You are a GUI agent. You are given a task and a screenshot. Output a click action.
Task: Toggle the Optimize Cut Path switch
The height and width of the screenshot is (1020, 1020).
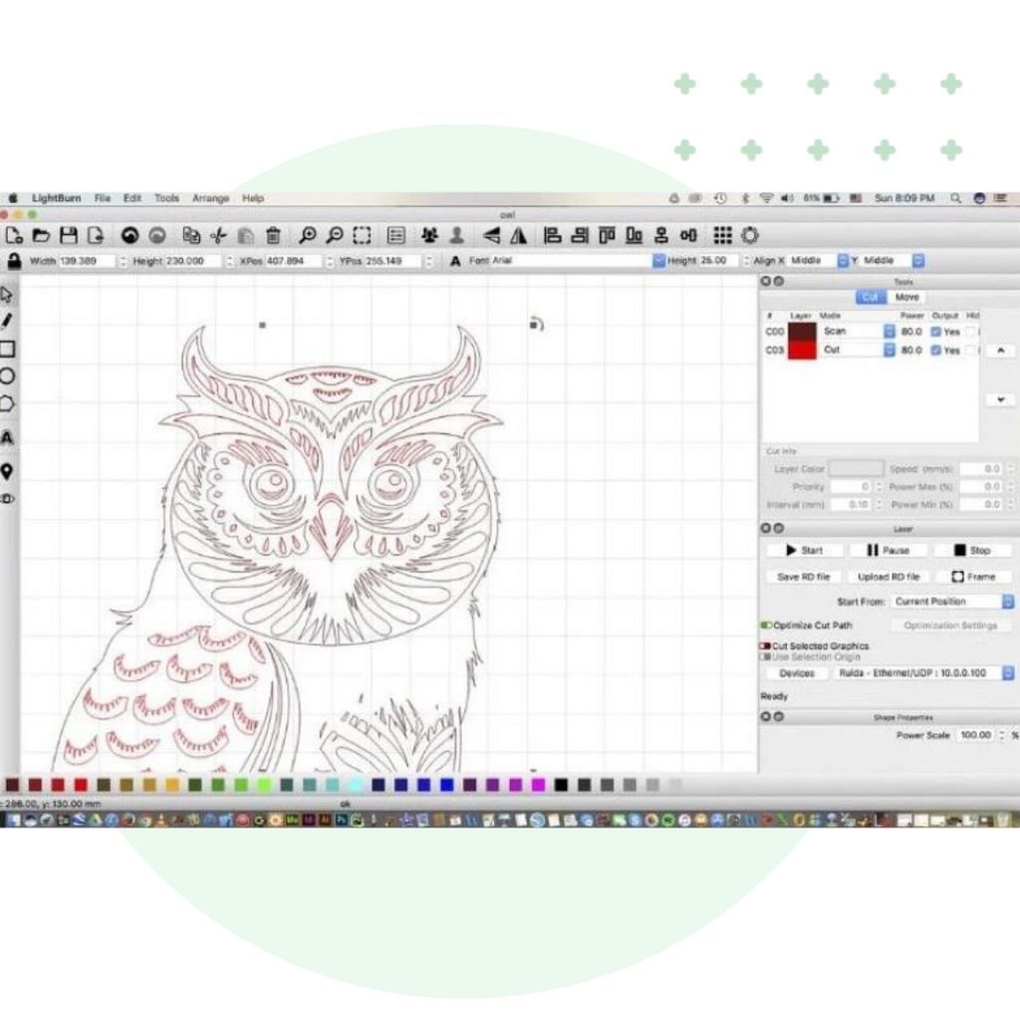point(766,626)
